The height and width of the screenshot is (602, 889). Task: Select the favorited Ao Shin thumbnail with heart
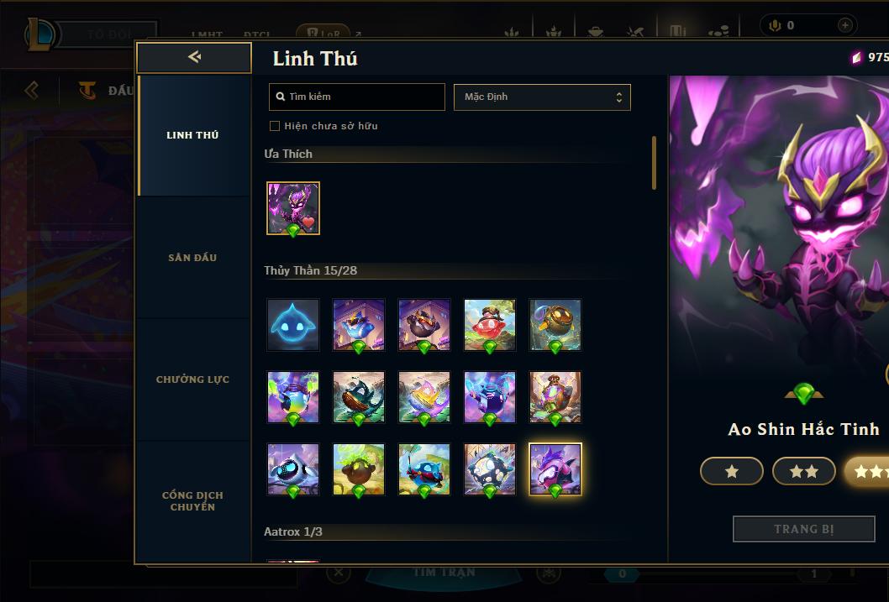coord(293,208)
